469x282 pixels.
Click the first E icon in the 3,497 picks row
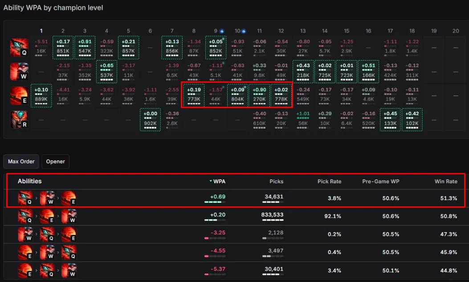click(25, 253)
